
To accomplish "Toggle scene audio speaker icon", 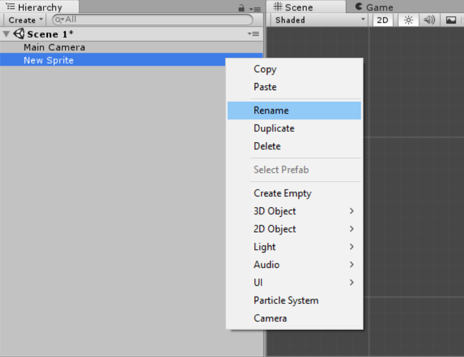I will pyautogui.click(x=430, y=20).
